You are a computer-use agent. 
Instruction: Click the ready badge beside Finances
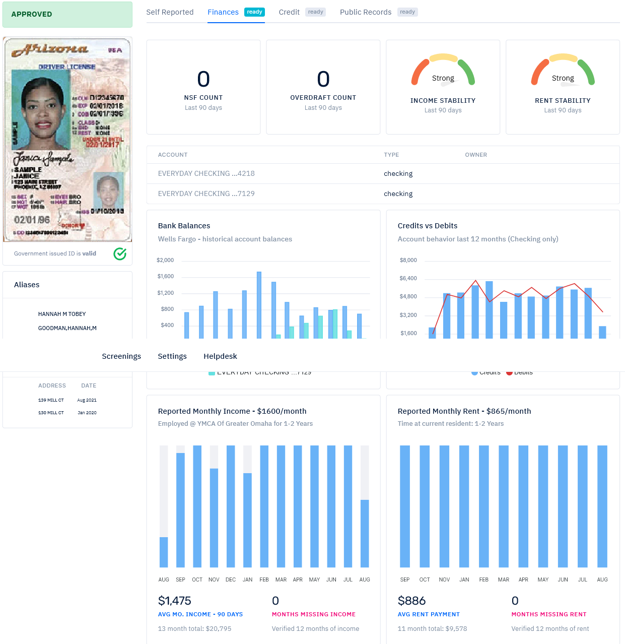[254, 12]
